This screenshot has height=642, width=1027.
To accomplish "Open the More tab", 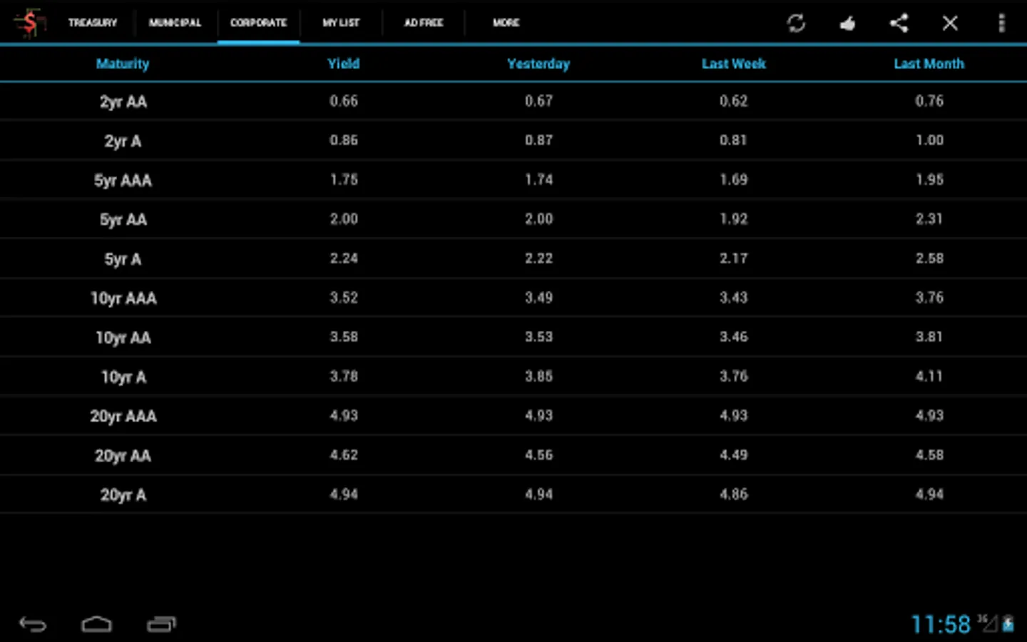I will (506, 23).
